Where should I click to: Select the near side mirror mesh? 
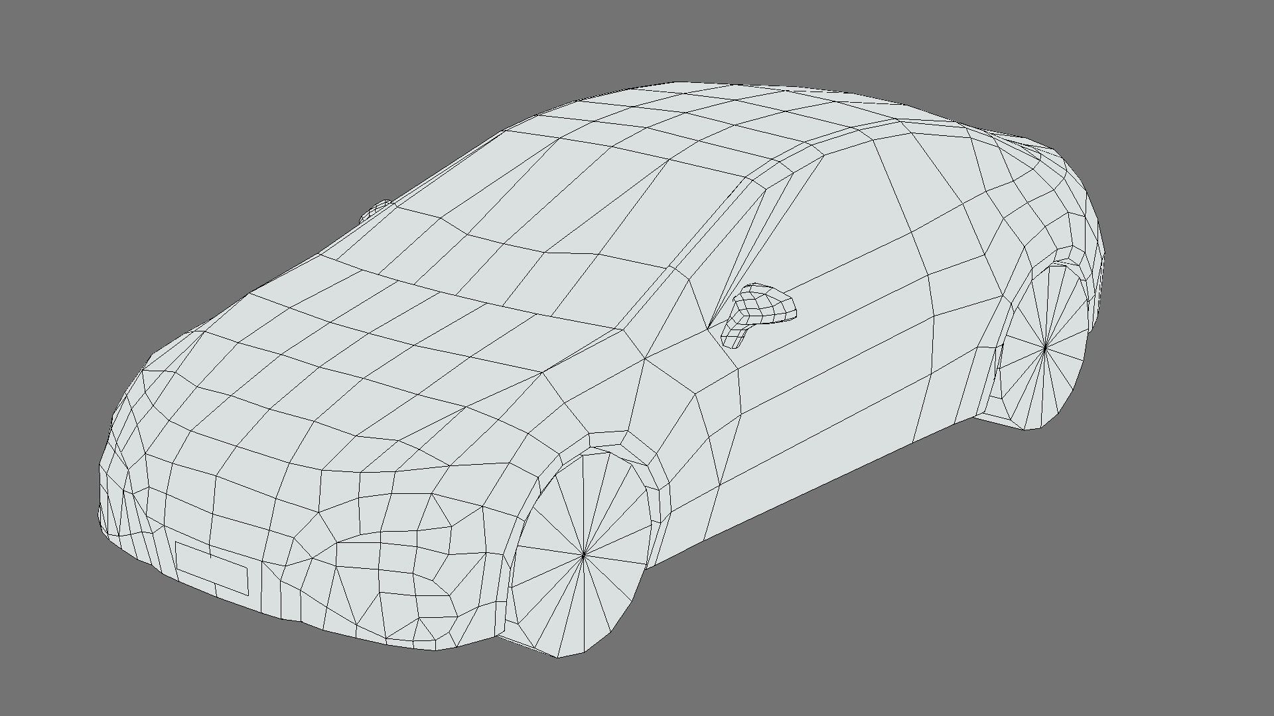click(x=758, y=315)
